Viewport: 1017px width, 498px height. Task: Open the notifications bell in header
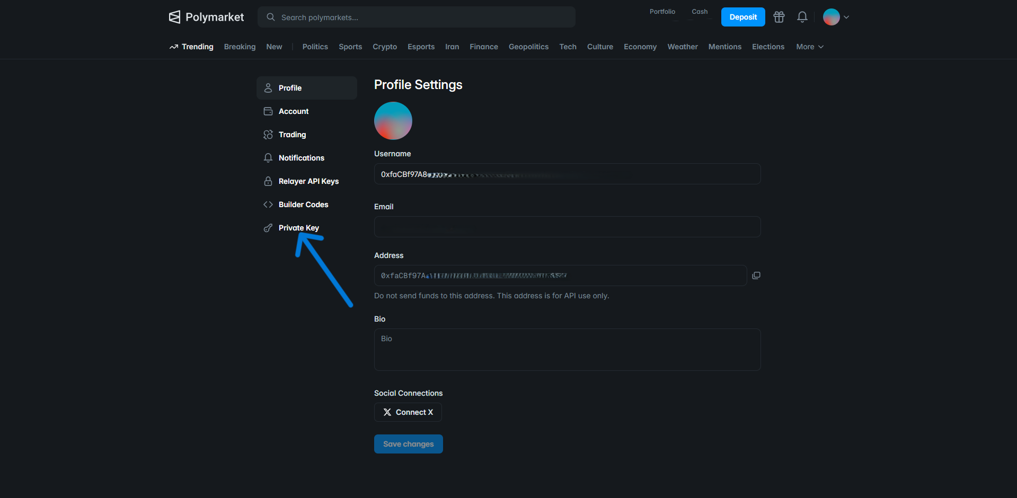[802, 17]
